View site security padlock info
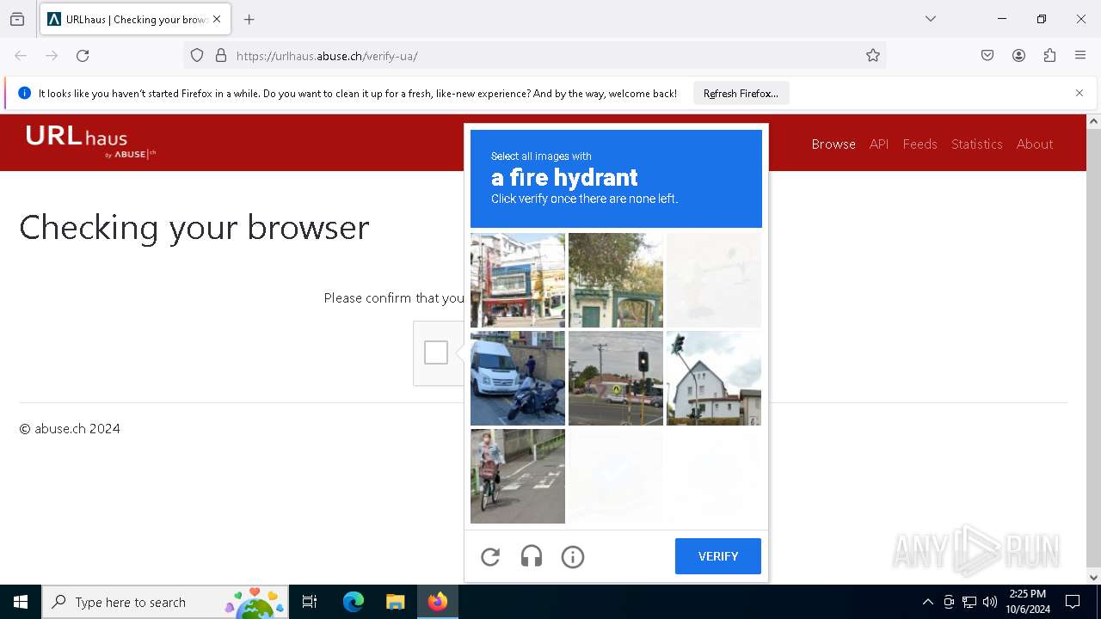 click(221, 56)
